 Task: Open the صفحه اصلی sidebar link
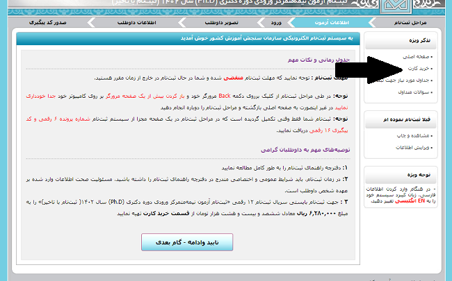417,57
